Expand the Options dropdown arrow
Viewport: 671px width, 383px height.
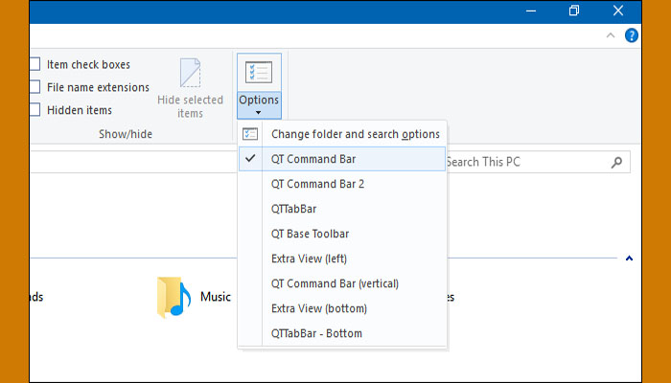(259, 112)
